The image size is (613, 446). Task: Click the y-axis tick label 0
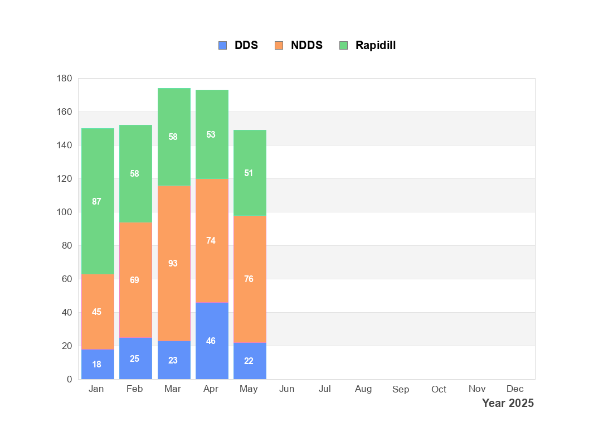(x=69, y=379)
